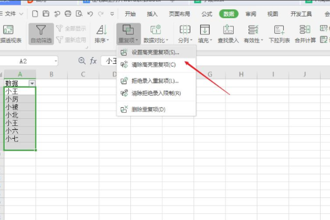Switch to the 公式 tab

(207, 14)
